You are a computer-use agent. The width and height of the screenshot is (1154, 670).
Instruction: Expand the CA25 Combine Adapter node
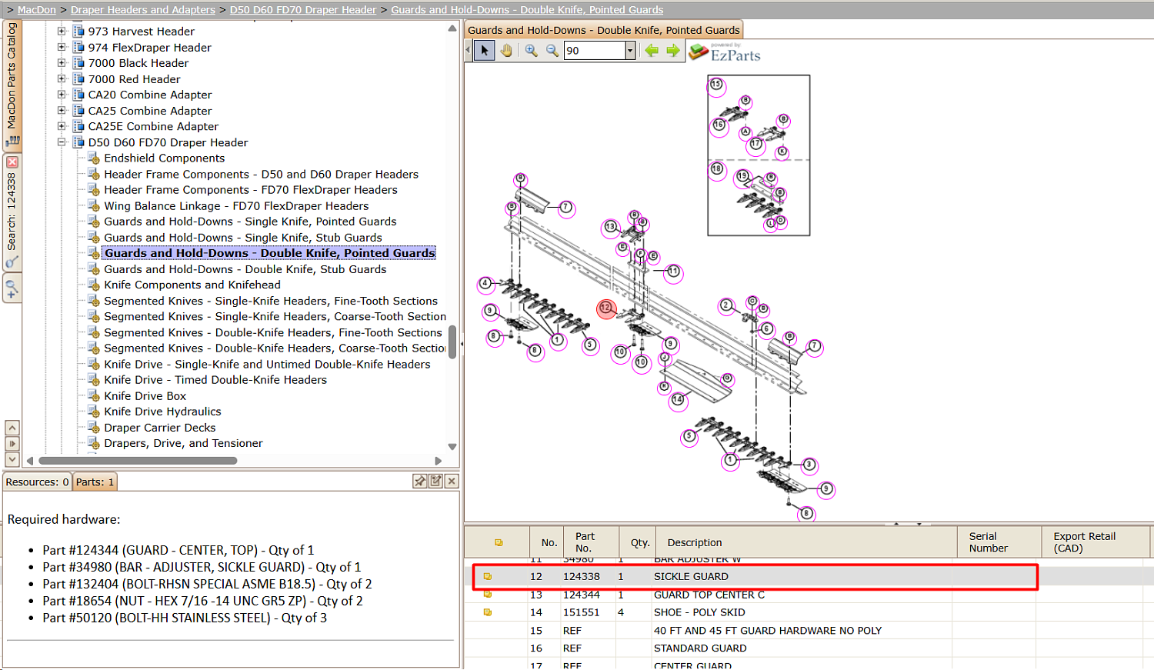[62, 110]
